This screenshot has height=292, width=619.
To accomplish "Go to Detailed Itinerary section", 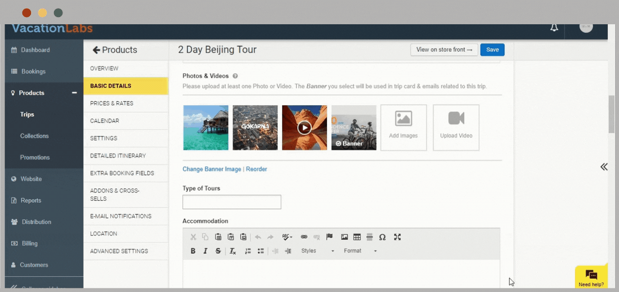I will click(x=118, y=156).
